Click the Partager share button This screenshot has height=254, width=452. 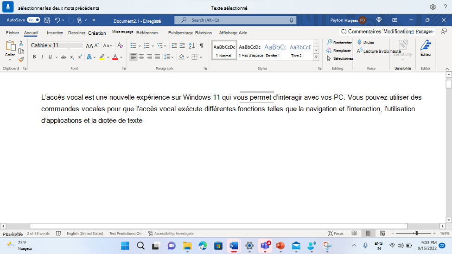coord(422,32)
